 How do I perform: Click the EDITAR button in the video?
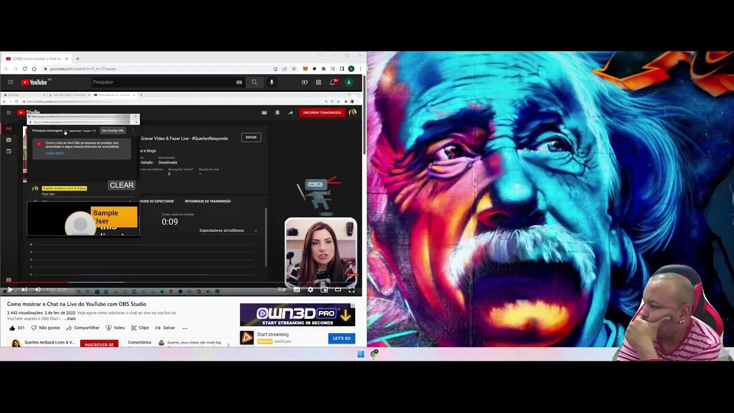click(x=251, y=137)
